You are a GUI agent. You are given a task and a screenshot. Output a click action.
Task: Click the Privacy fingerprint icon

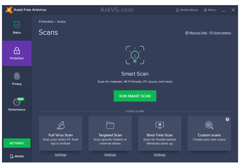pyautogui.click(x=17, y=76)
